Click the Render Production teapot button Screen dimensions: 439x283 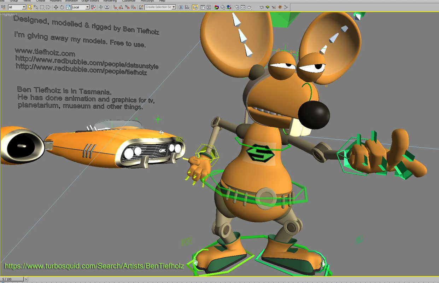(x=248, y=7)
